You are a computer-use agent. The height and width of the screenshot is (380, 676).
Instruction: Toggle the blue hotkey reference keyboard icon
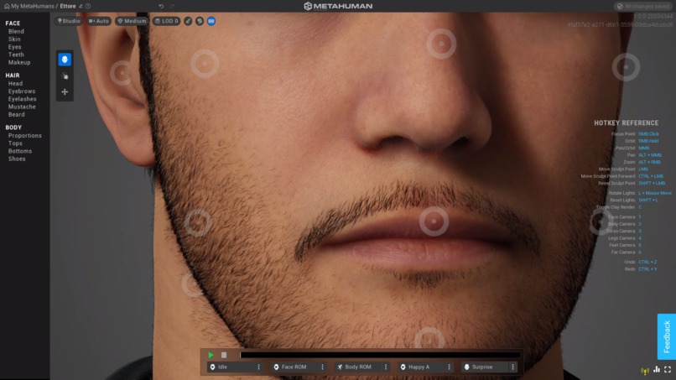(211, 21)
